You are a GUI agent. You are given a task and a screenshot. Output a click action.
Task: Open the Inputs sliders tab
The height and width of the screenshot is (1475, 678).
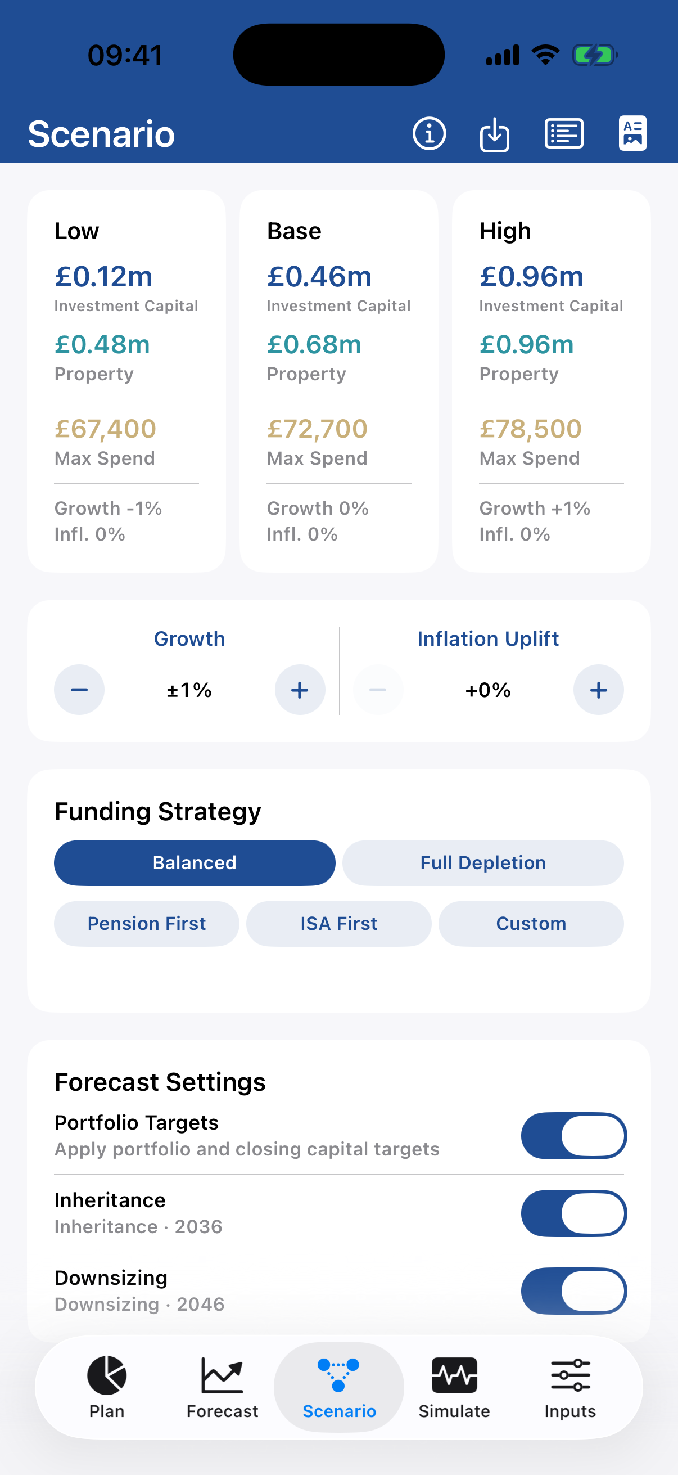[x=570, y=1386]
